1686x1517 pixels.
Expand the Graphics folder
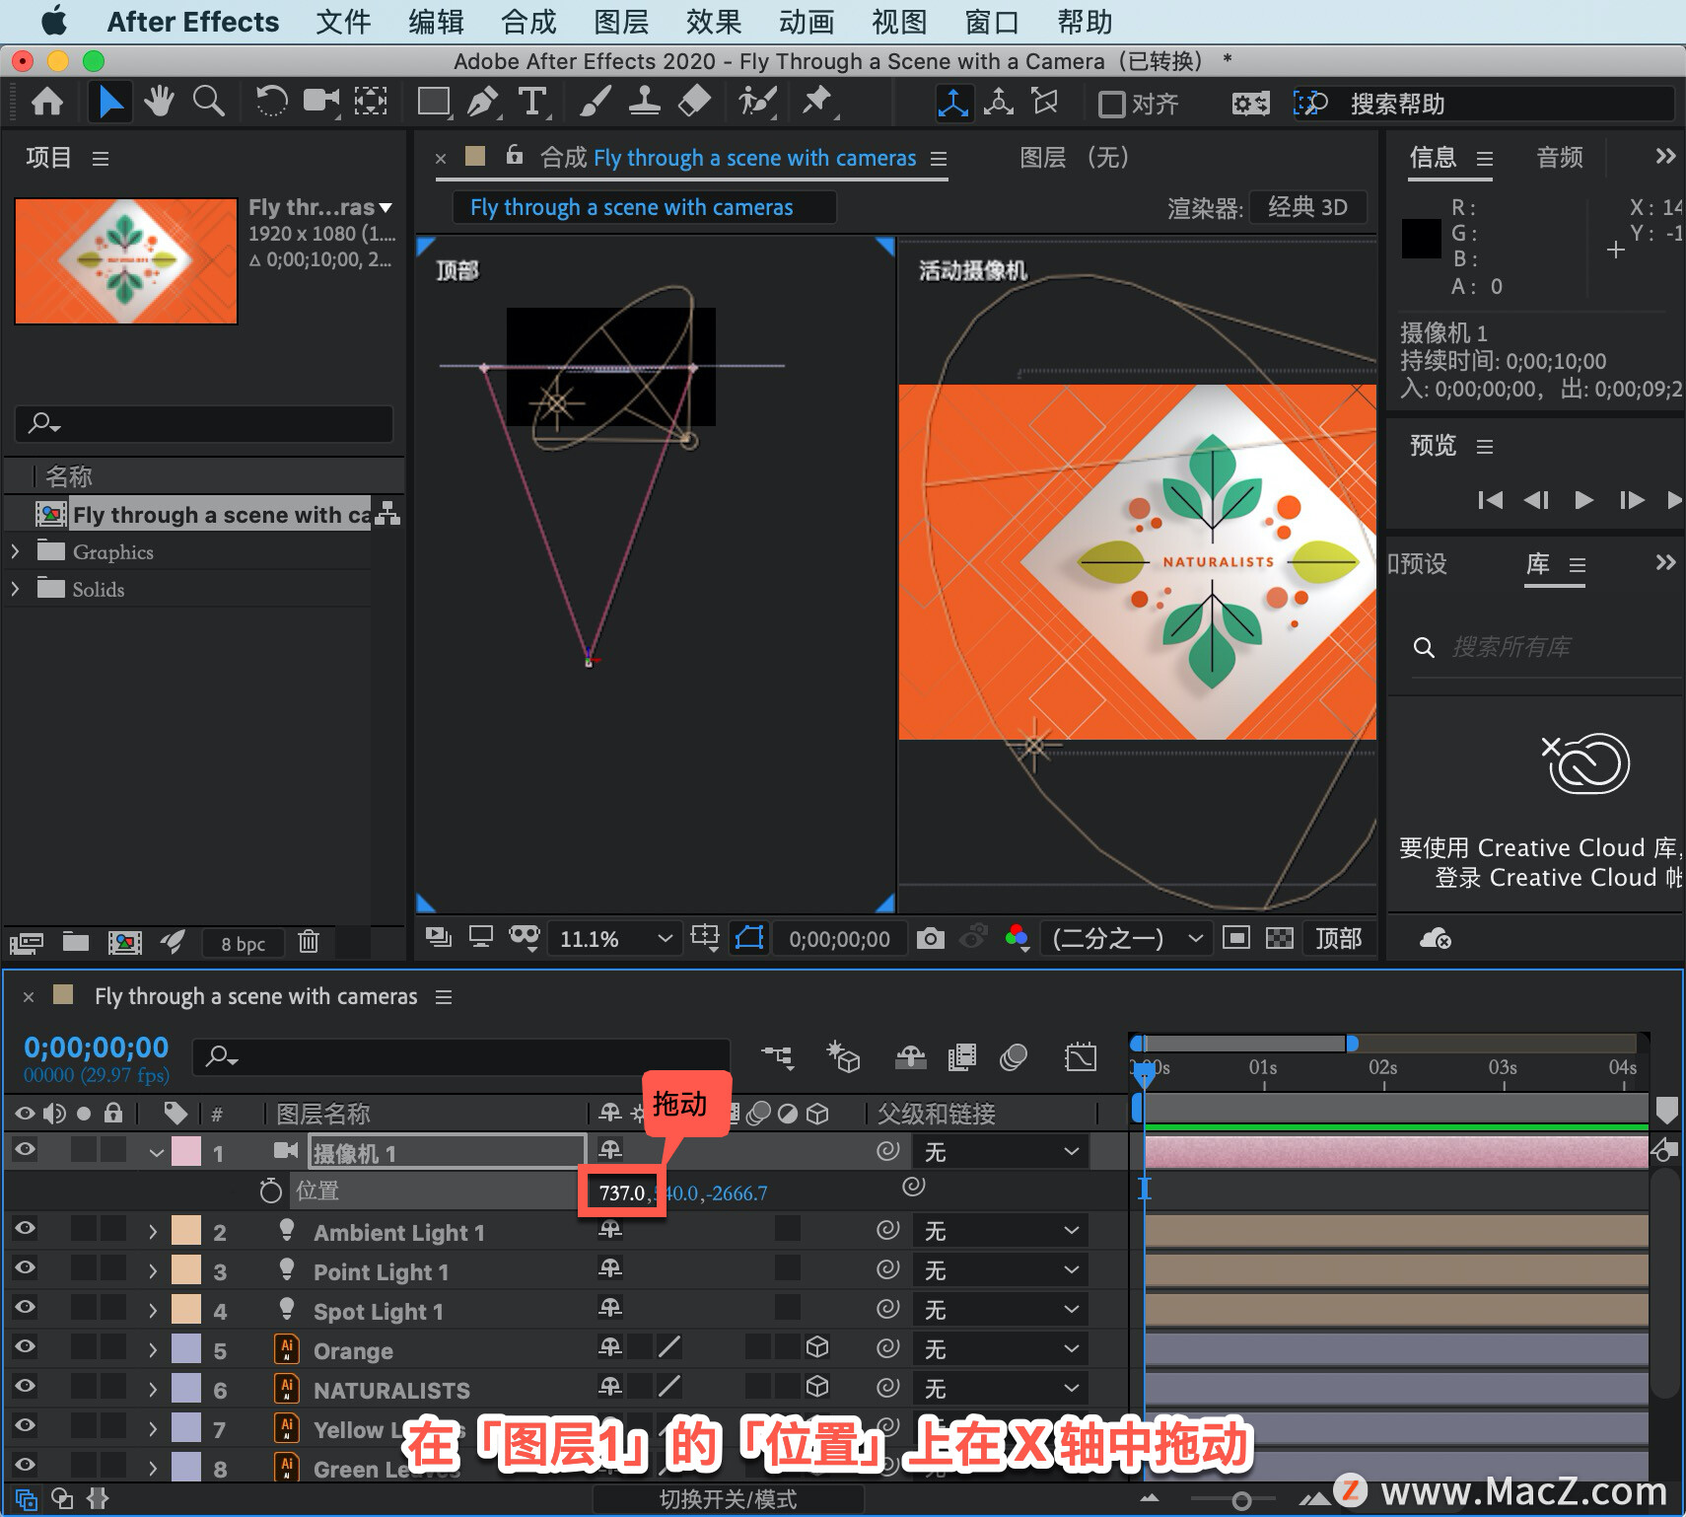click(x=15, y=551)
